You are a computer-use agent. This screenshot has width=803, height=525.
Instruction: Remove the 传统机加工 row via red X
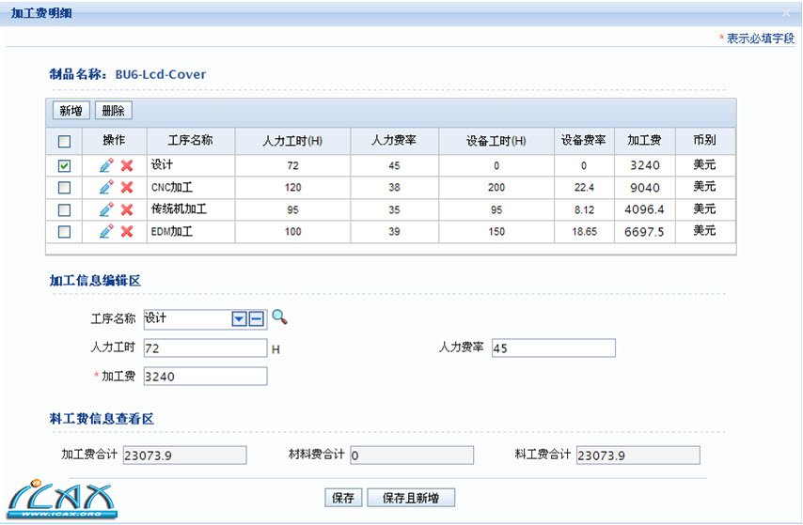point(127,209)
